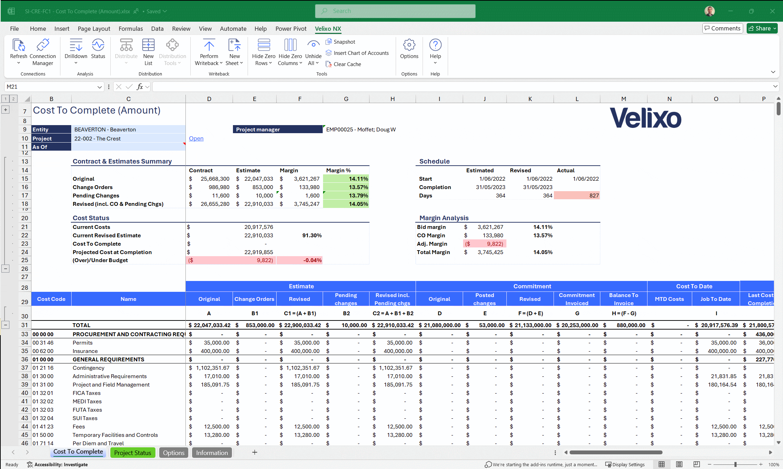Confirm formula entry with checkmark icon
This screenshot has height=469, width=783.
[x=129, y=87]
